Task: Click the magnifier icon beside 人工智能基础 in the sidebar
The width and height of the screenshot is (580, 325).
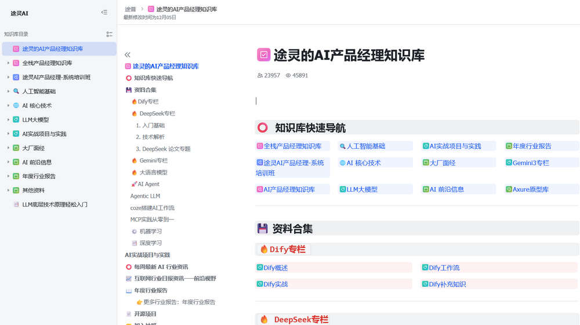Action: tap(16, 91)
